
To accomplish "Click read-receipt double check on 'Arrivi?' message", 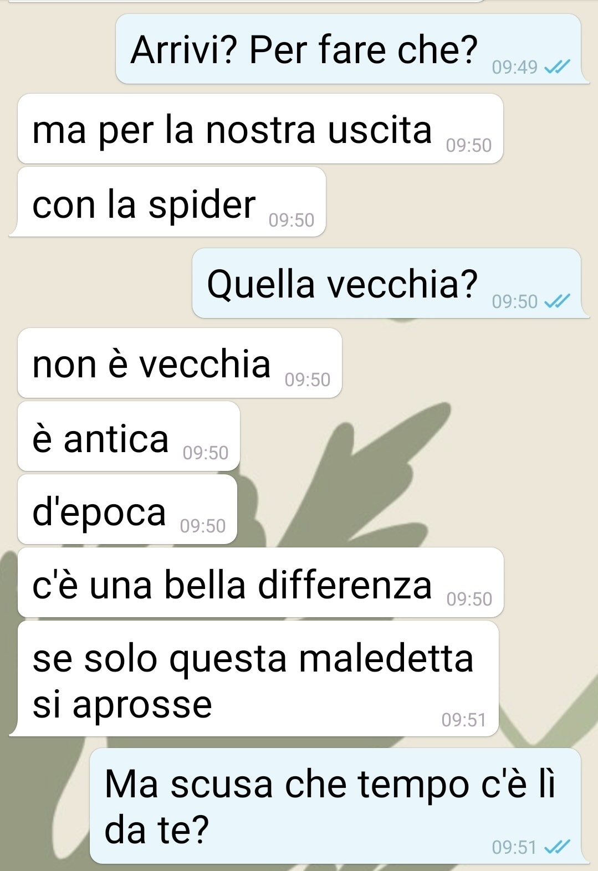I will point(556,68).
